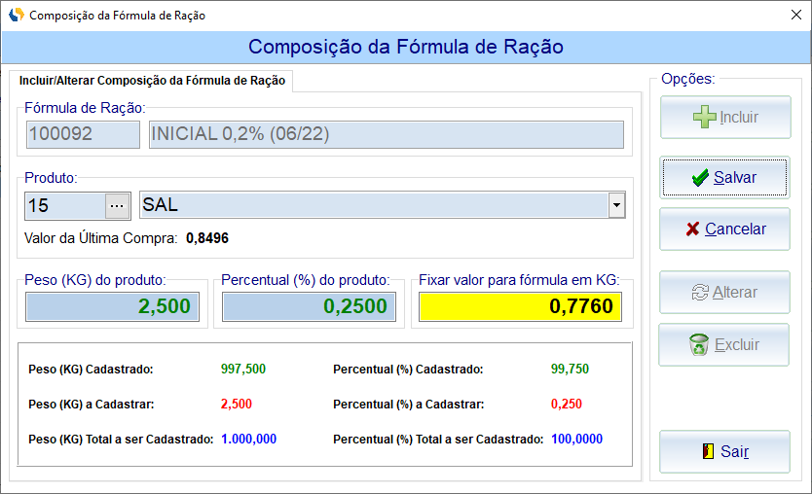The width and height of the screenshot is (812, 494).
Task: Click the red X Cancelar icon
Action: (x=692, y=229)
